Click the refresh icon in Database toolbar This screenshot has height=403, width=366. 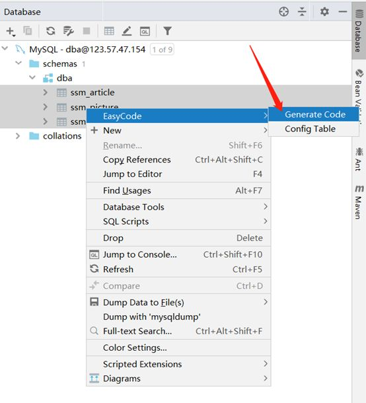51,31
